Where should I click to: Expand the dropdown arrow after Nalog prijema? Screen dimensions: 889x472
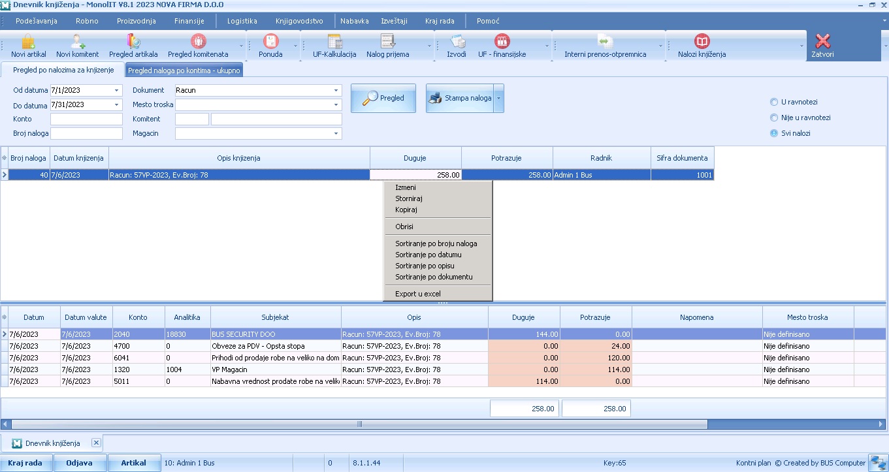click(x=429, y=46)
